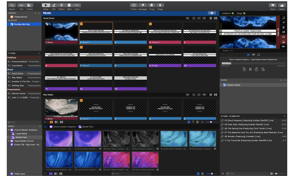This screenshot has height=176, width=294.
Task: Clear the messages layer with paper-plane icon
Action: click(x=283, y=23)
